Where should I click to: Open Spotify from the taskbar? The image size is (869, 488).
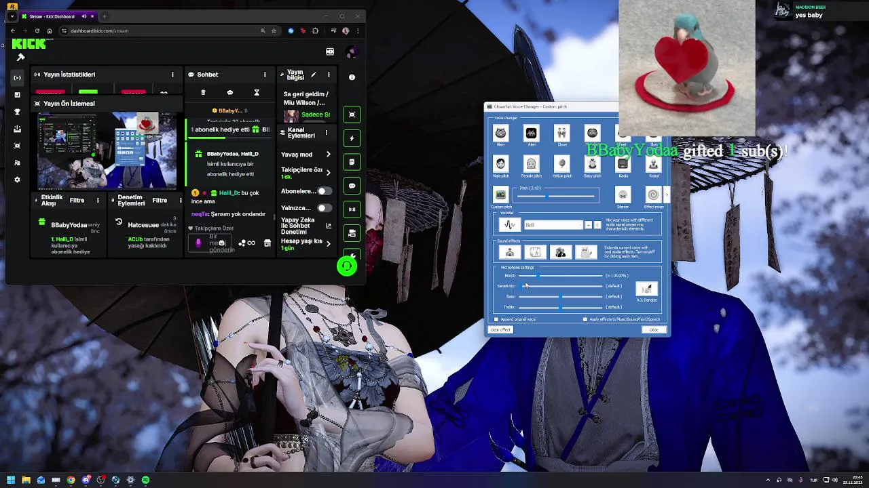(x=145, y=480)
